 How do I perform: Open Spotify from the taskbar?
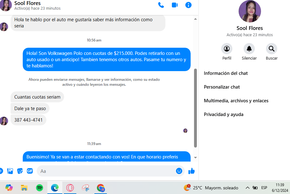(x=40, y=188)
